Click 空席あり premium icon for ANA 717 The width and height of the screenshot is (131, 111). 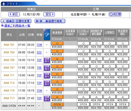[x=47, y=98]
